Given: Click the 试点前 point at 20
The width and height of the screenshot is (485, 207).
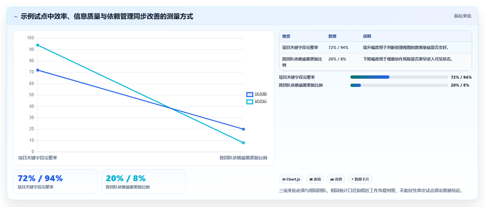Looking at the screenshot, I should 243,129.
